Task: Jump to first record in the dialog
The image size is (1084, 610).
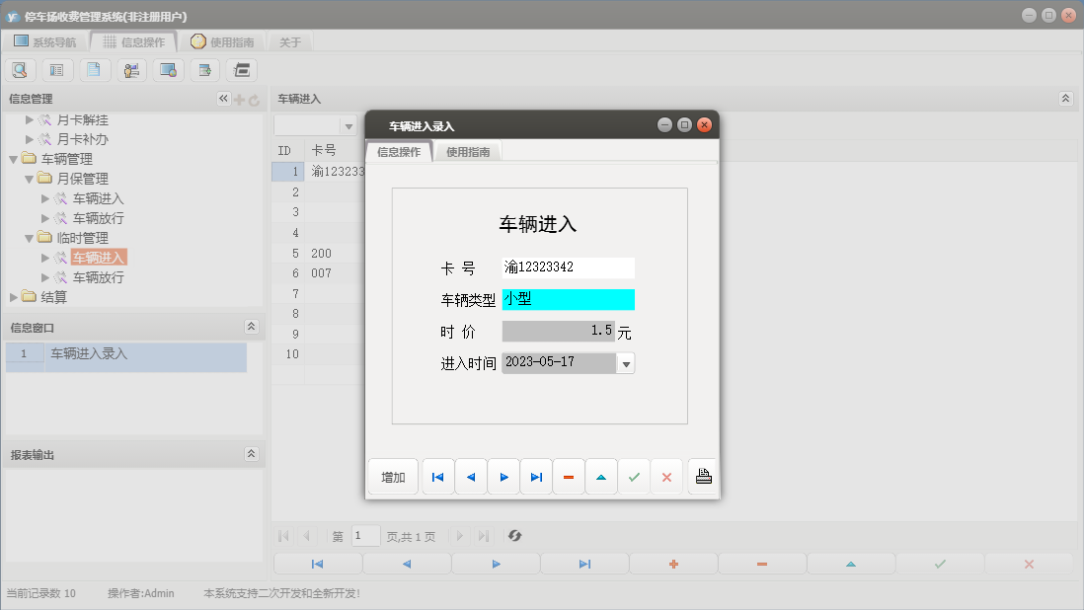Action: tap(437, 476)
